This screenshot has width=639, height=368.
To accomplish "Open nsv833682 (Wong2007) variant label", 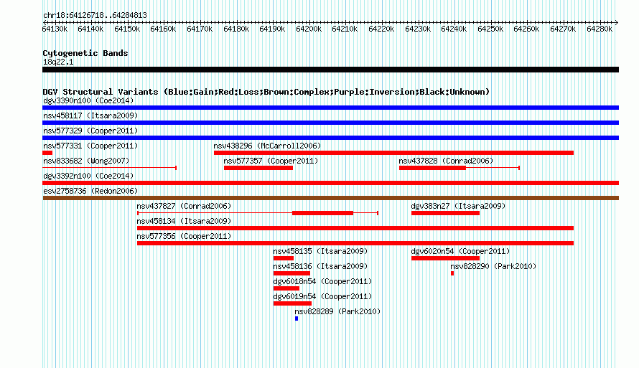I will [x=86, y=161].
